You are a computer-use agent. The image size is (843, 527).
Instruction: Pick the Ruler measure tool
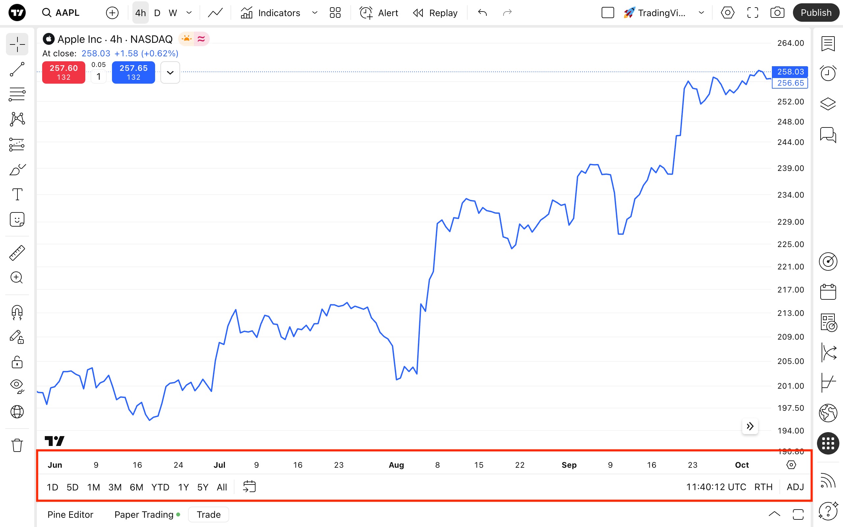tap(17, 253)
